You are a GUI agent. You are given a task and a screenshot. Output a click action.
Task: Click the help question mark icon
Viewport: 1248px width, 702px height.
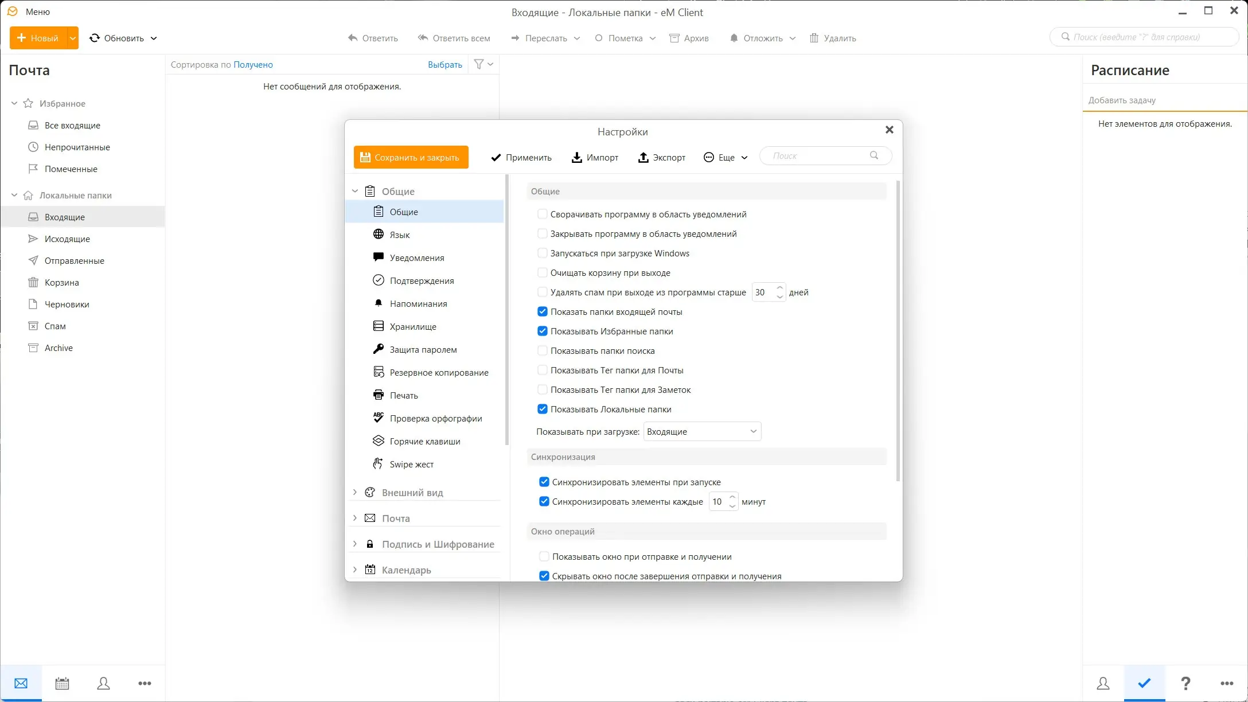(1185, 683)
